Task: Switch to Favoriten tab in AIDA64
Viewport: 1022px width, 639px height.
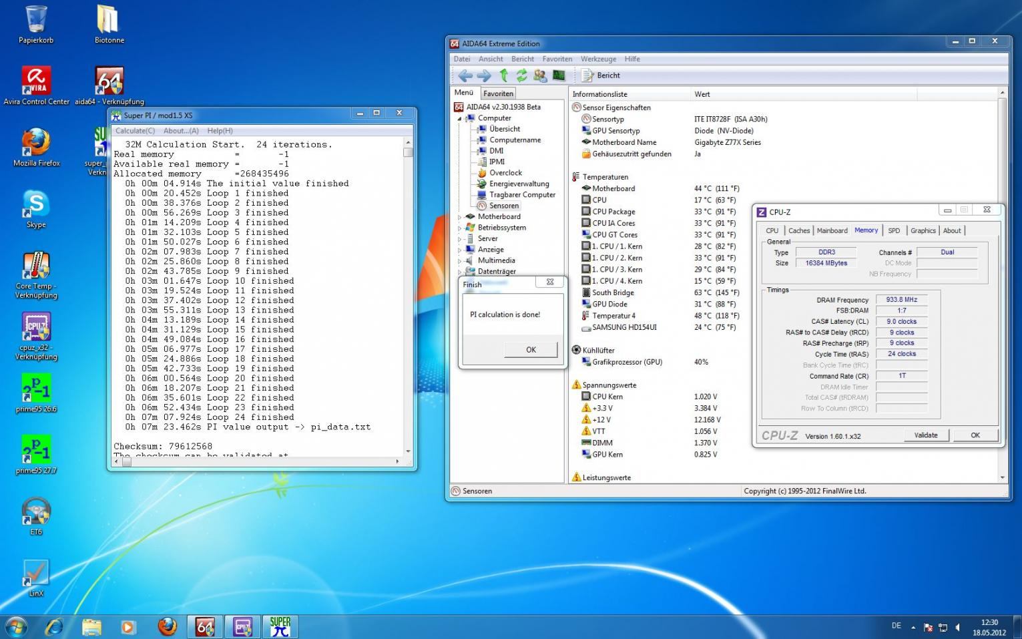Action: 498,93
